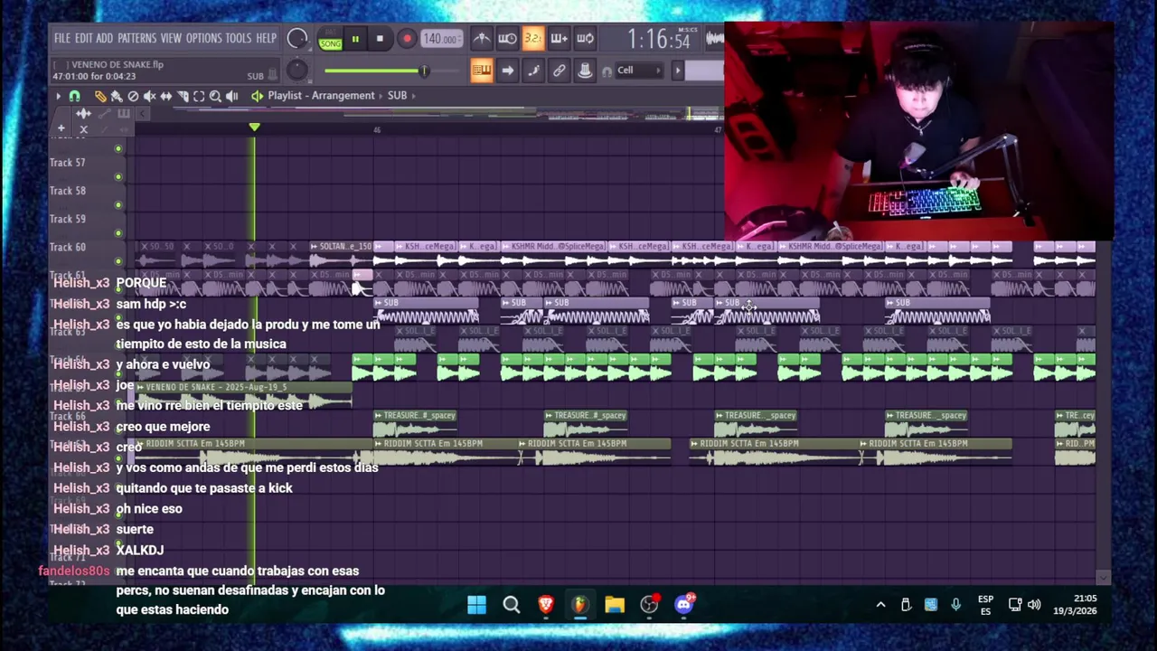Screen dimensions: 1157x651
Task: Open the PATTERNS menu
Action: point(136,39)
